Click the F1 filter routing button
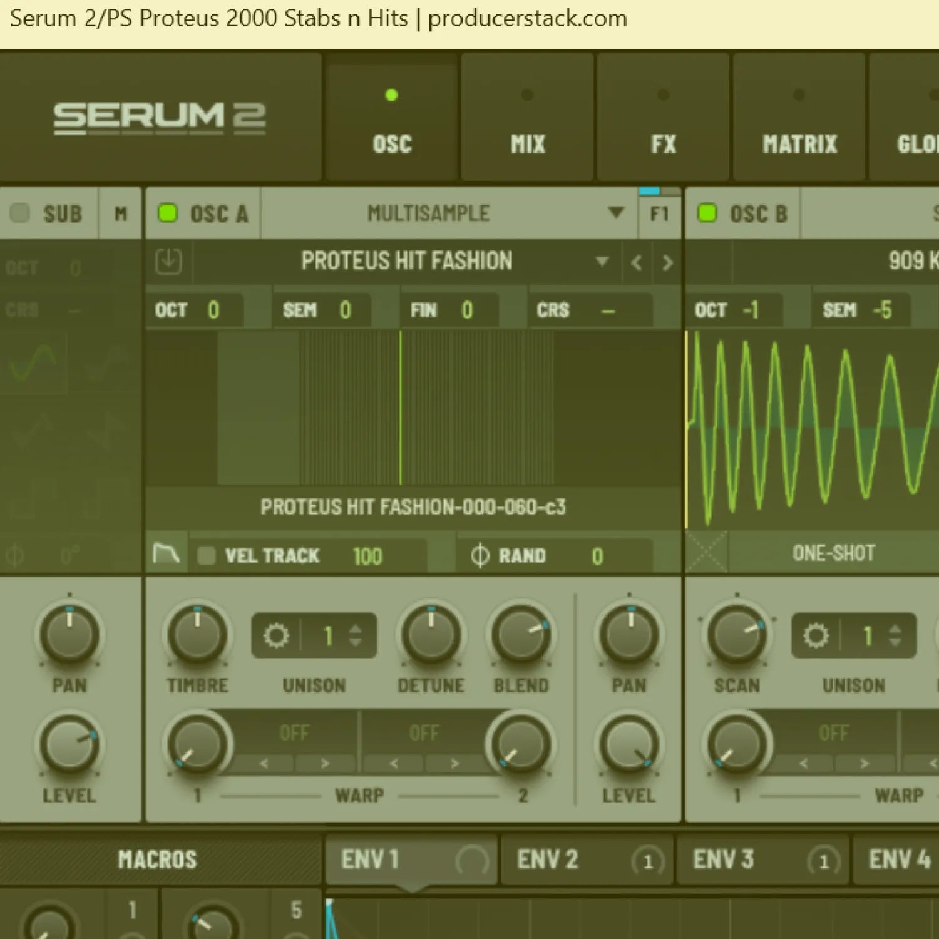The image size is (939, 939). (x=659, y=214)
